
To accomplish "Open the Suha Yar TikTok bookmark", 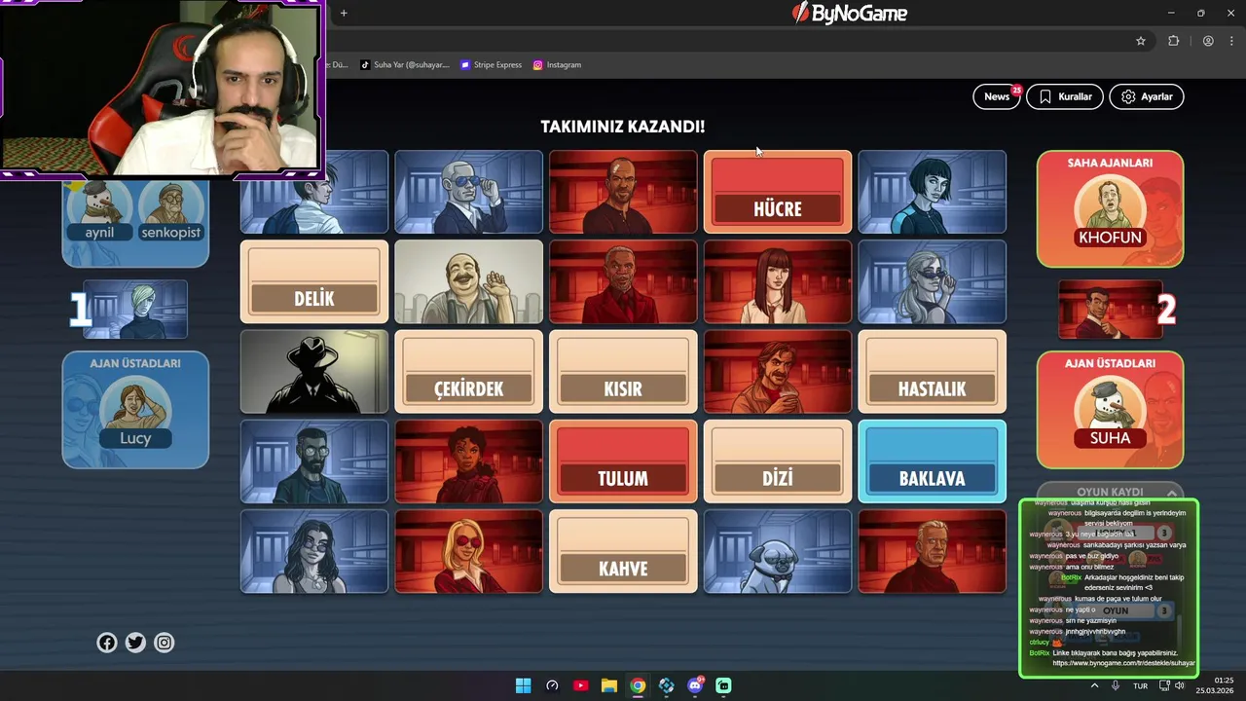I will click(x=405, y=65).
